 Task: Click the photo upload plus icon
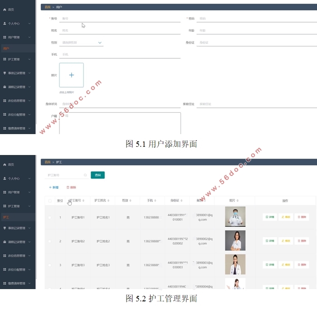coord(71,75)
